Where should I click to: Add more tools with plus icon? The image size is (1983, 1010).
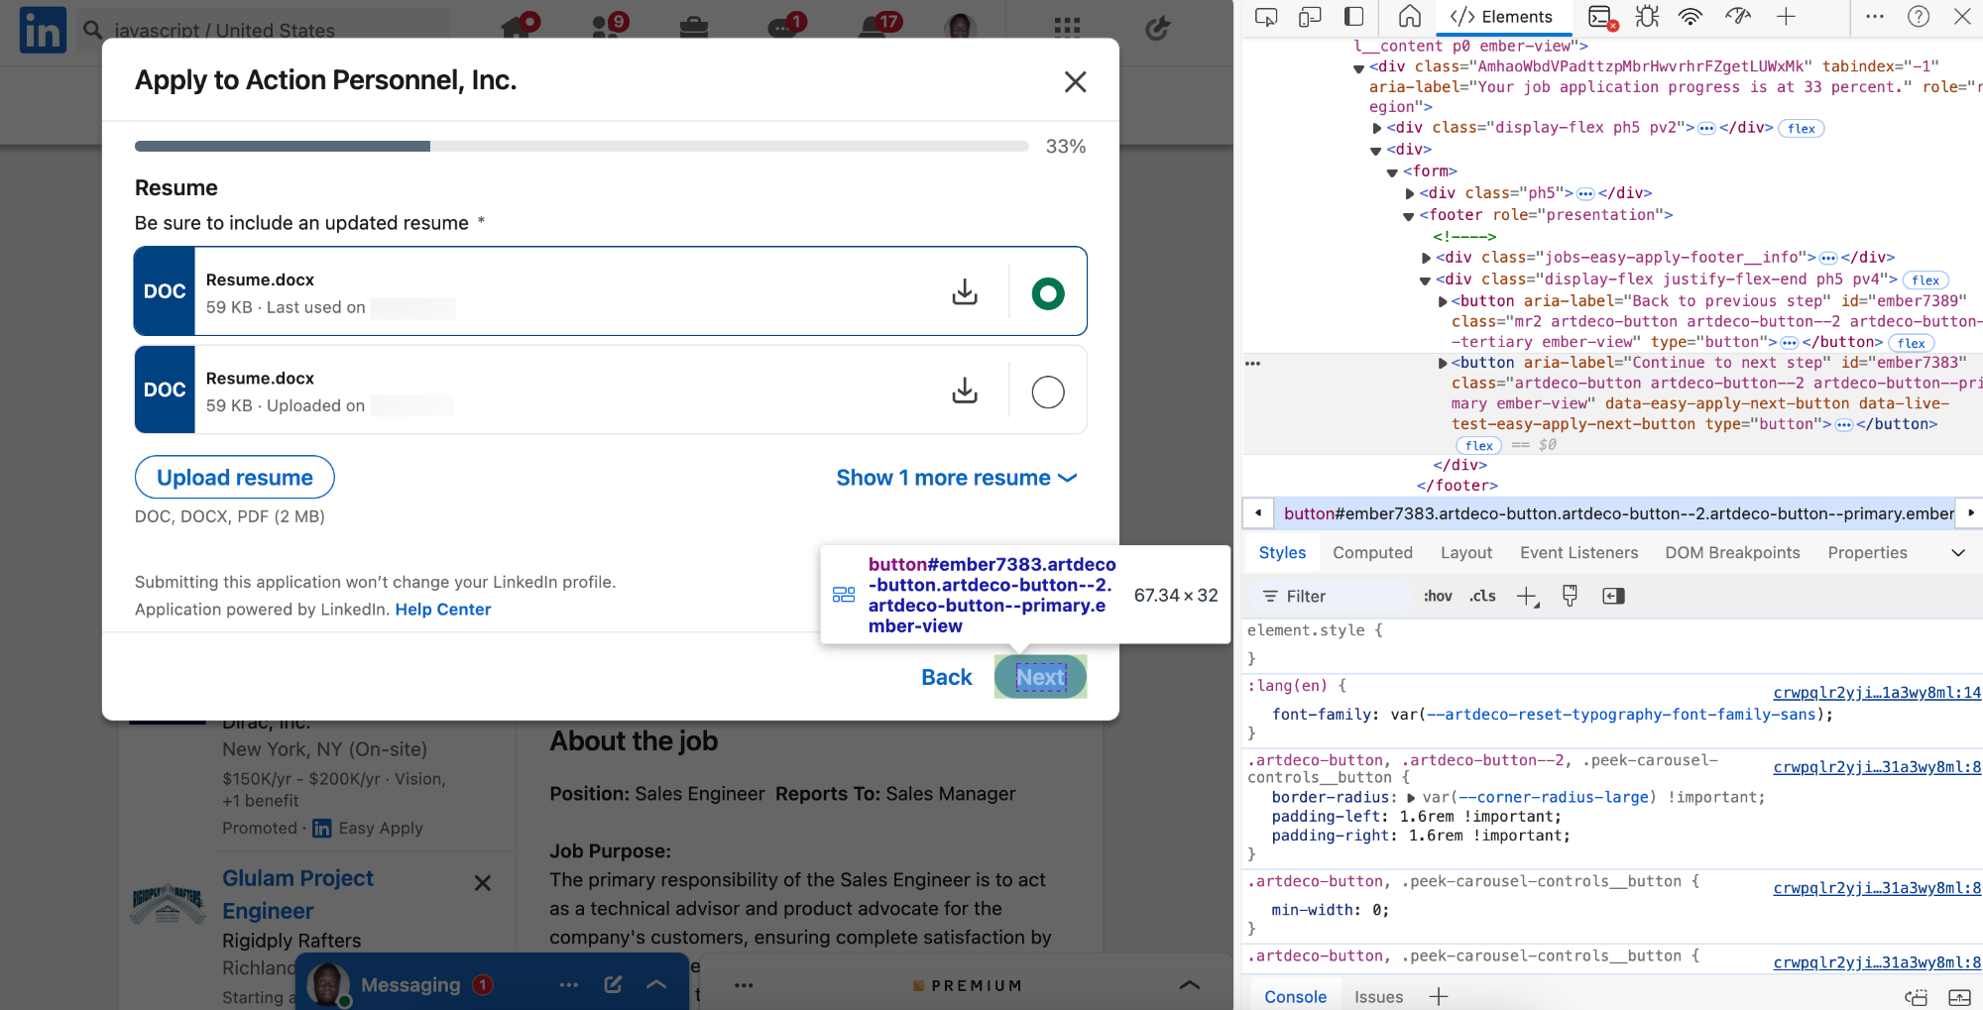(1786, 17)
